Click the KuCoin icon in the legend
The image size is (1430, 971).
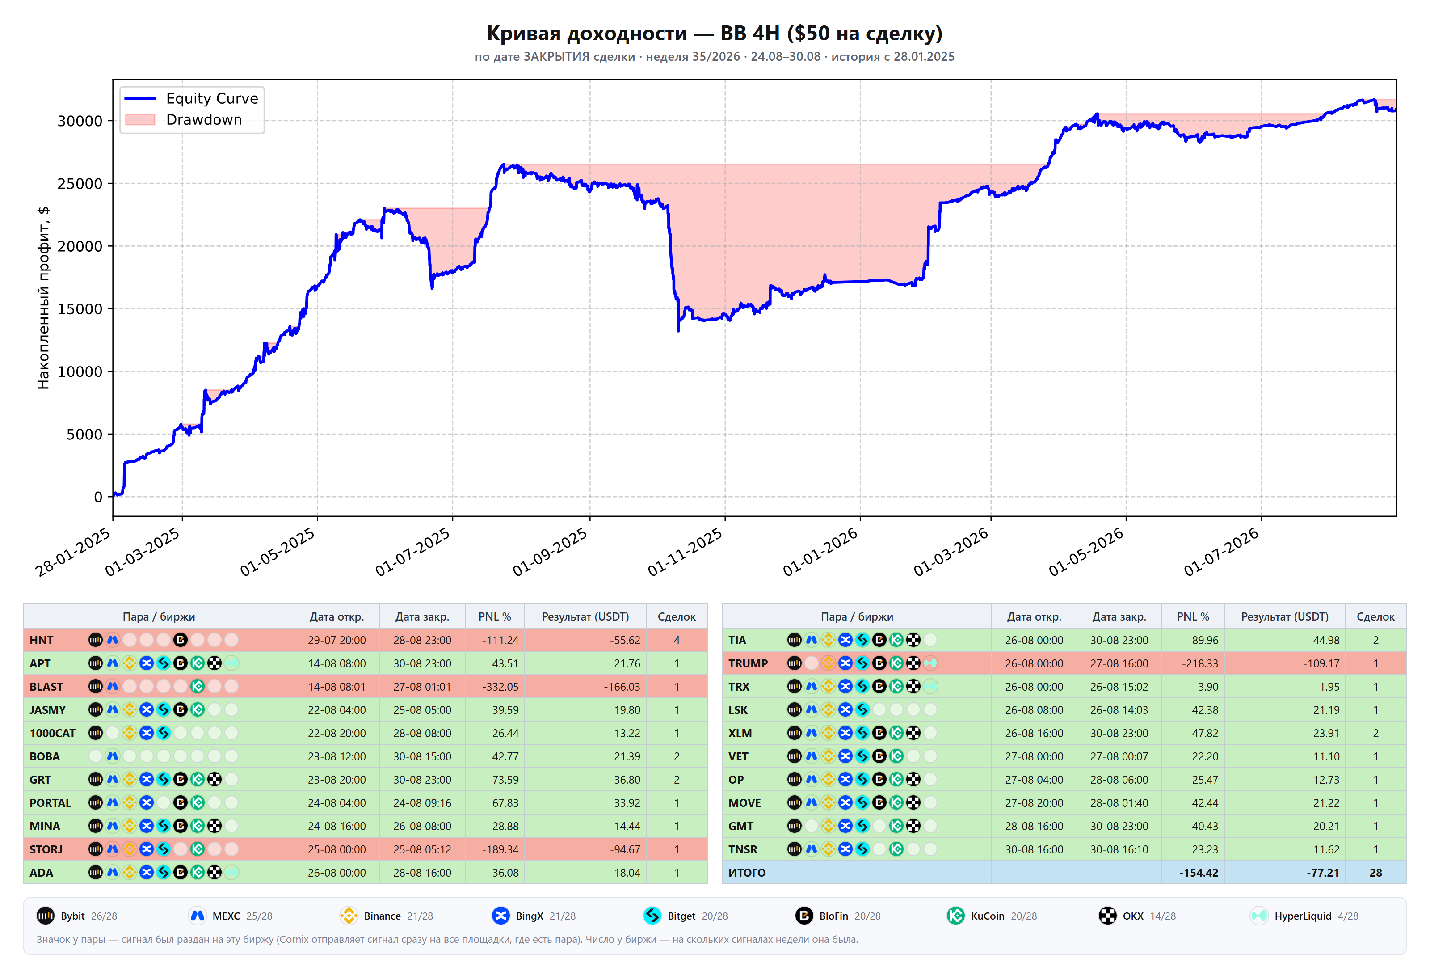[x=955, y=916]
